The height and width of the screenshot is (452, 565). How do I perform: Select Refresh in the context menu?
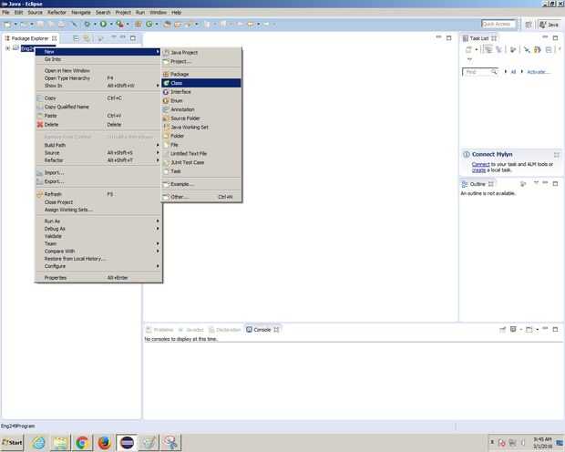pos(98,194)
